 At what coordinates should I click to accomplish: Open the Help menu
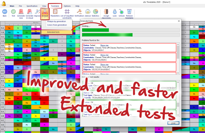pos(77,6)
